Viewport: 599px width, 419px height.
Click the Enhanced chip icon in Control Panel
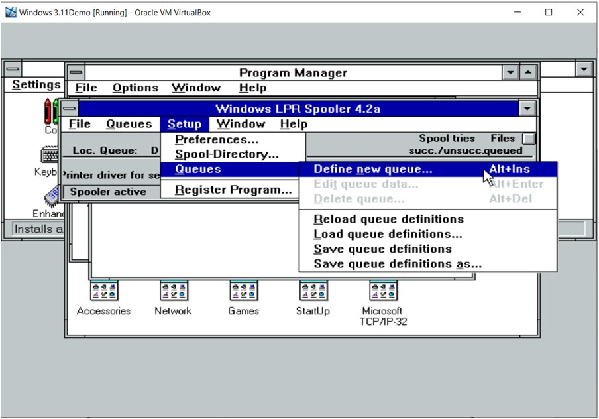[53, 196]
